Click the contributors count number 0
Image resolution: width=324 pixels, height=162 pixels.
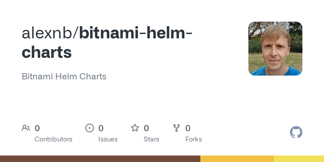tap(37, 128)
